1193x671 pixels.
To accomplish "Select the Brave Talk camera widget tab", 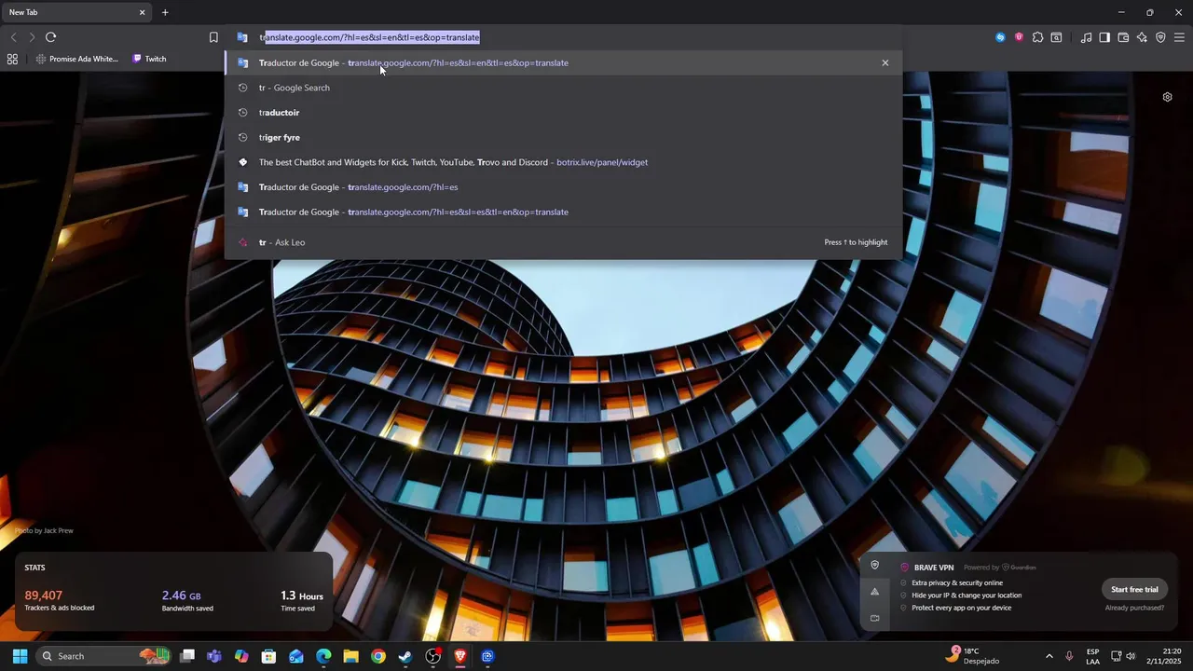I will pos(874,617).
